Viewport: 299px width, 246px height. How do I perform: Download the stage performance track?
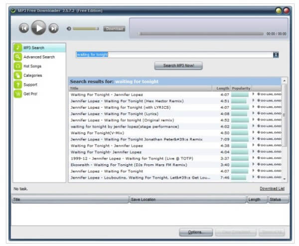pos(269,126)
